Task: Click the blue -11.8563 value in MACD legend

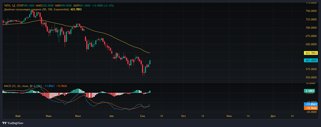Action: click(49, 86)
